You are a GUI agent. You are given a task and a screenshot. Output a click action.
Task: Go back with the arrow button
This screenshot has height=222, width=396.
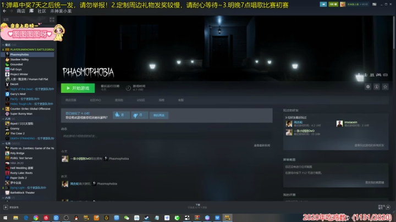click(x=4, y=11)
